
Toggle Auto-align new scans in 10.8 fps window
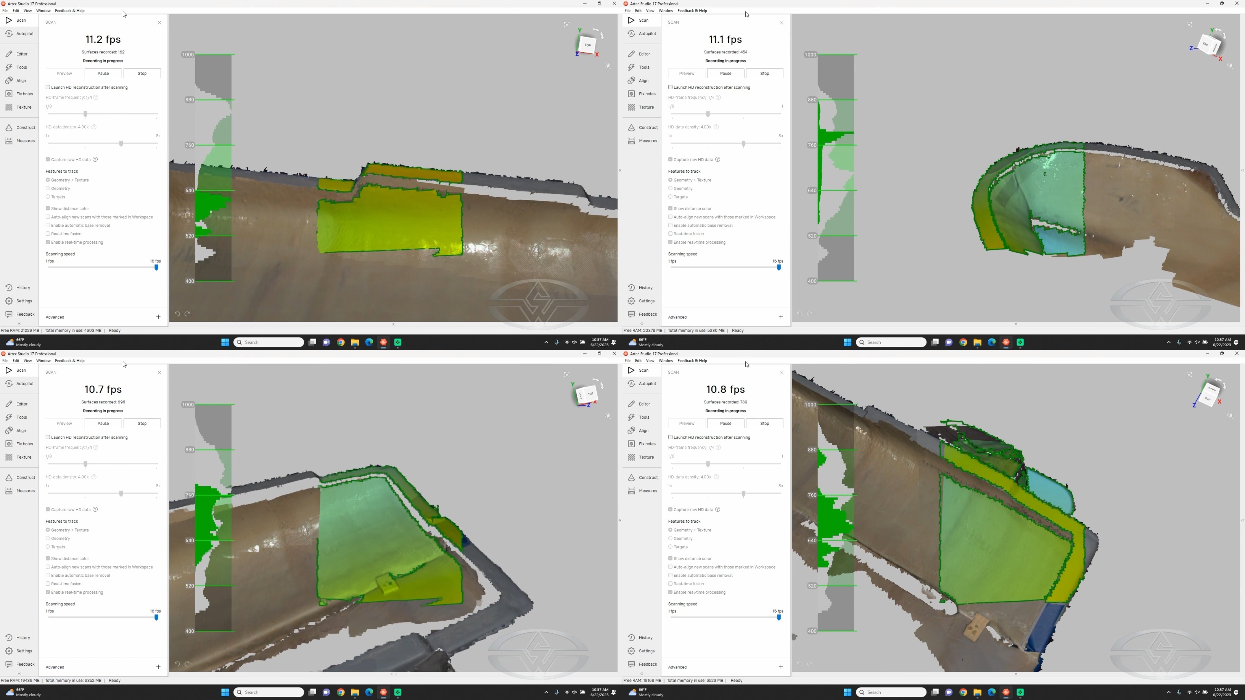click(670, 567)
